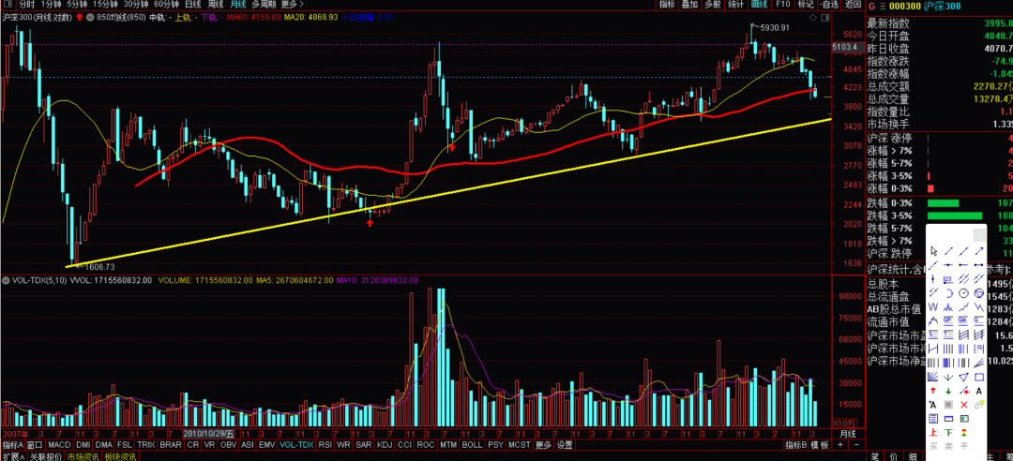
Task: Select the yellow trend line on chart
Action: (448, 192)
